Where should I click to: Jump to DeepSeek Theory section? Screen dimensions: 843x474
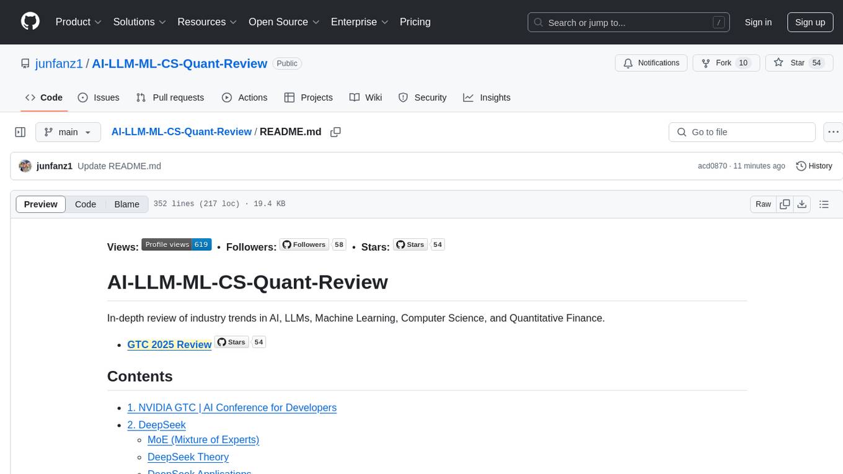(188, 457)
